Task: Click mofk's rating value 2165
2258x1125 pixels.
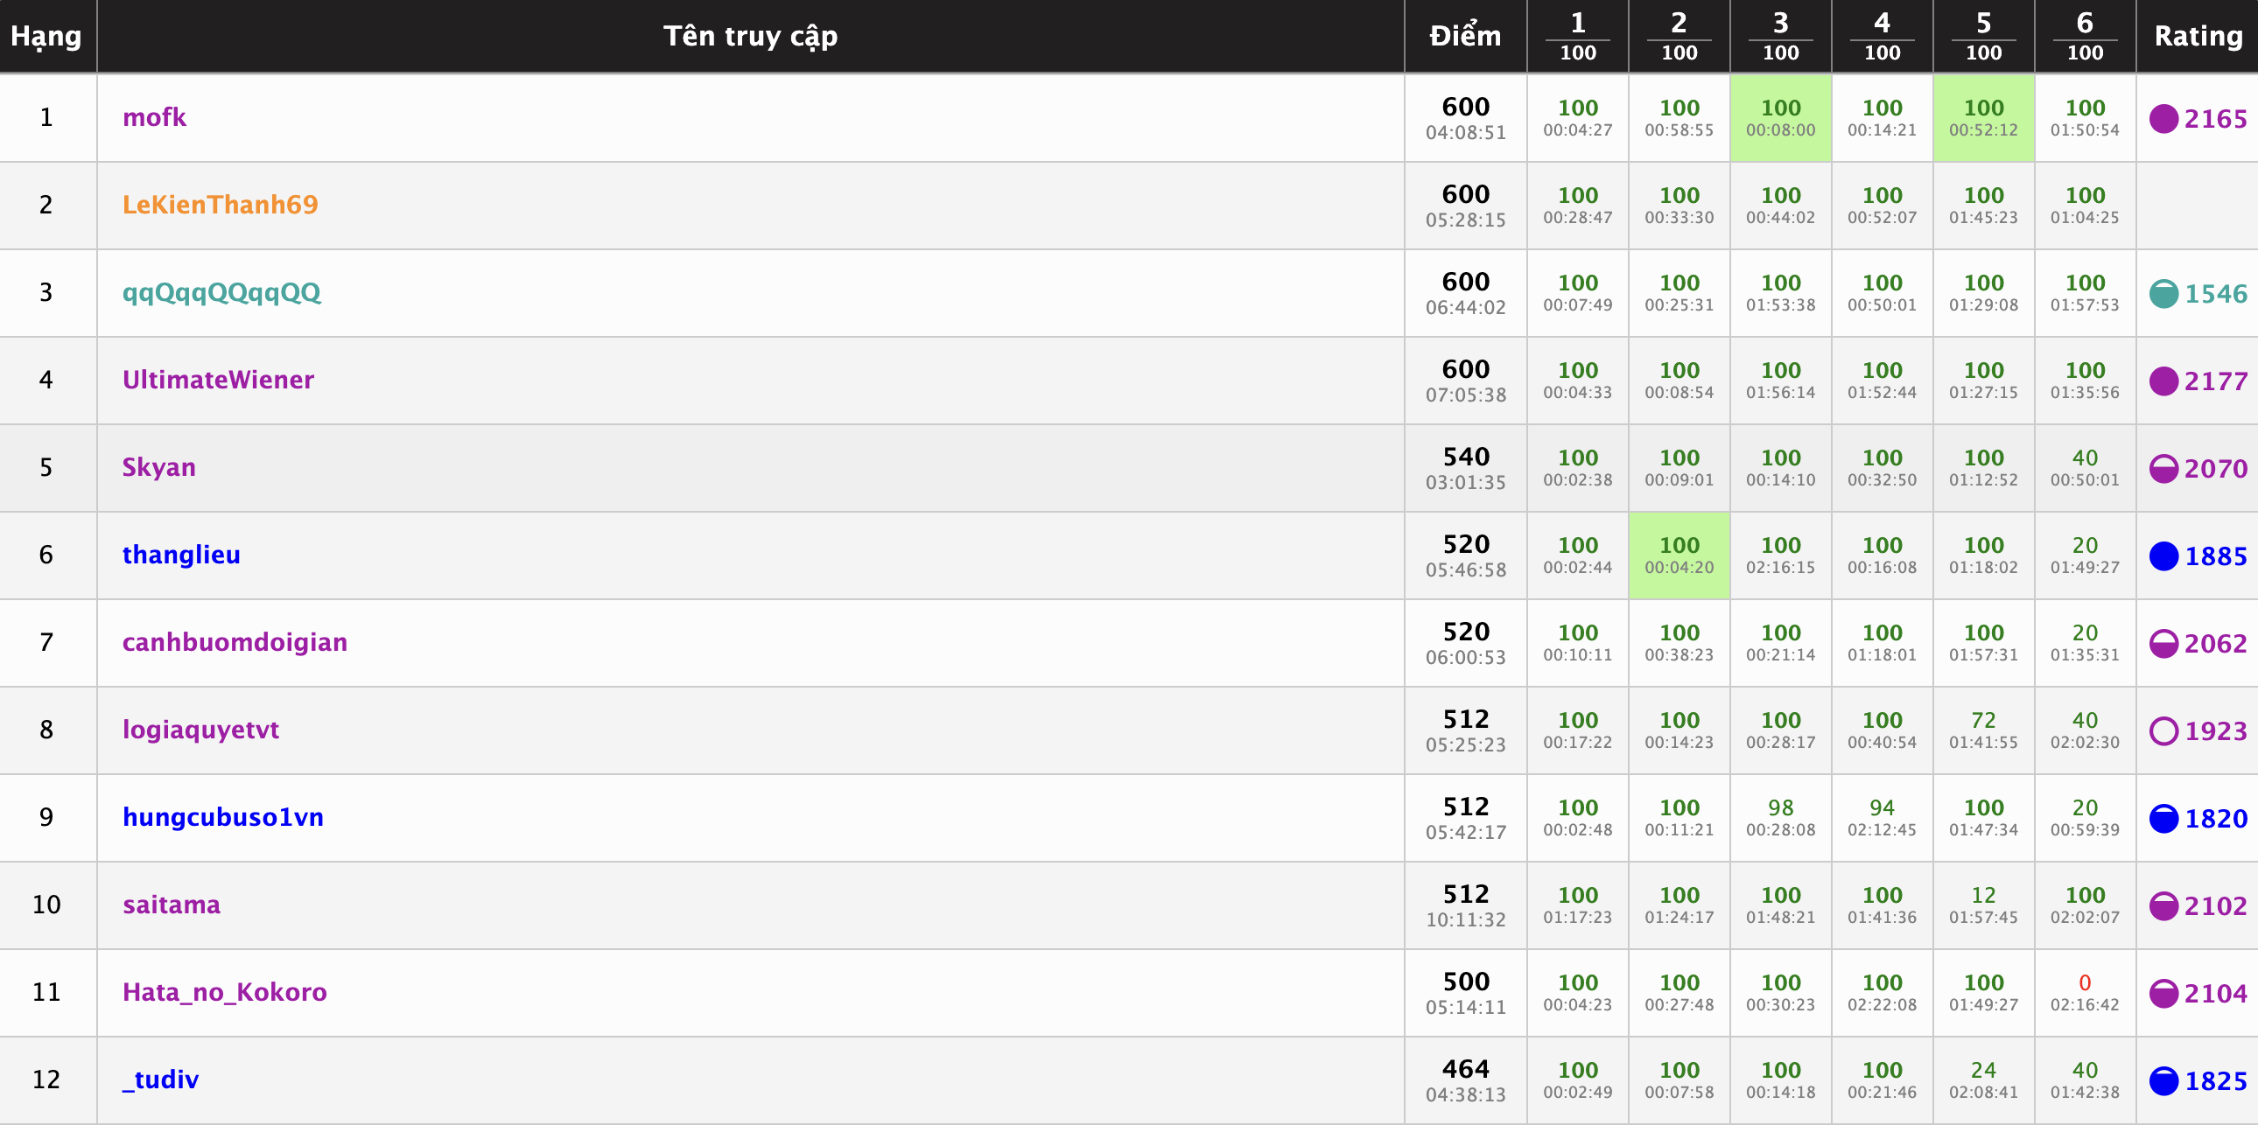Action: click(2216, 119)
